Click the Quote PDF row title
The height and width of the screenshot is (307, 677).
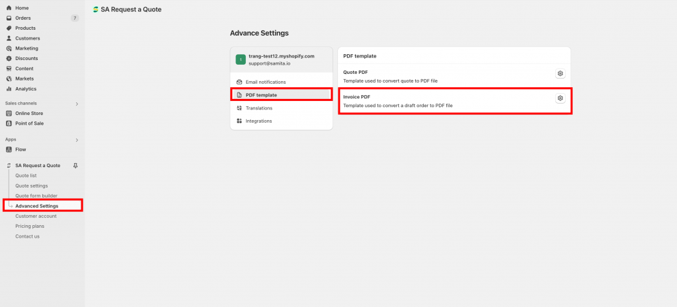pyautogui.click(x=355, y=73)
